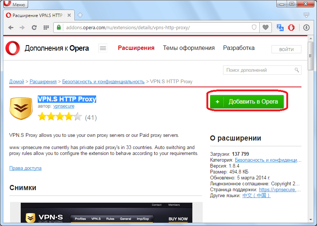Image resolution: width=317 pixels, height=226 pixels.
Task: Click the search magnifier icon
Action: point(297,70)
